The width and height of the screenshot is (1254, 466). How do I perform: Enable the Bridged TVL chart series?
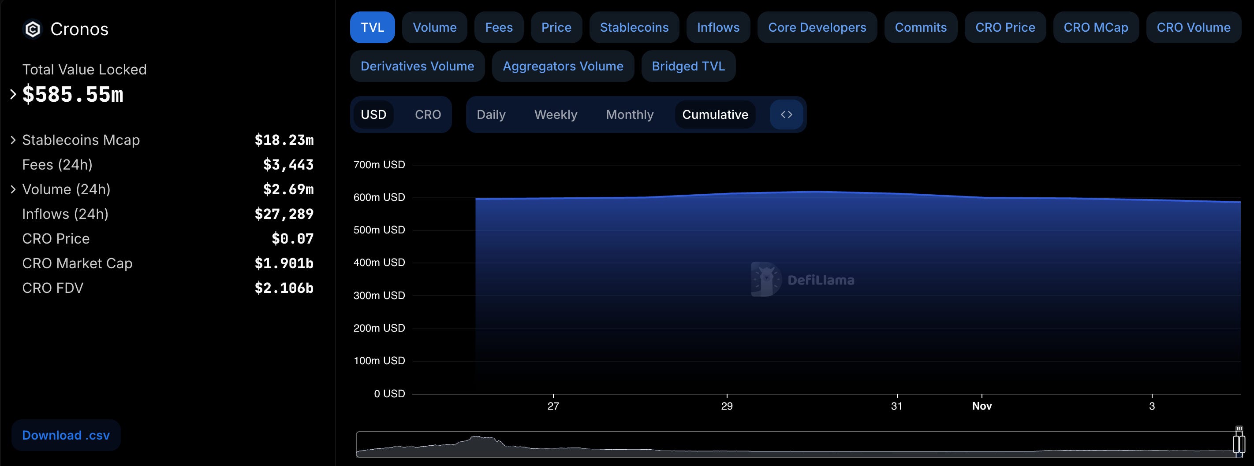(x=688, y=66)
